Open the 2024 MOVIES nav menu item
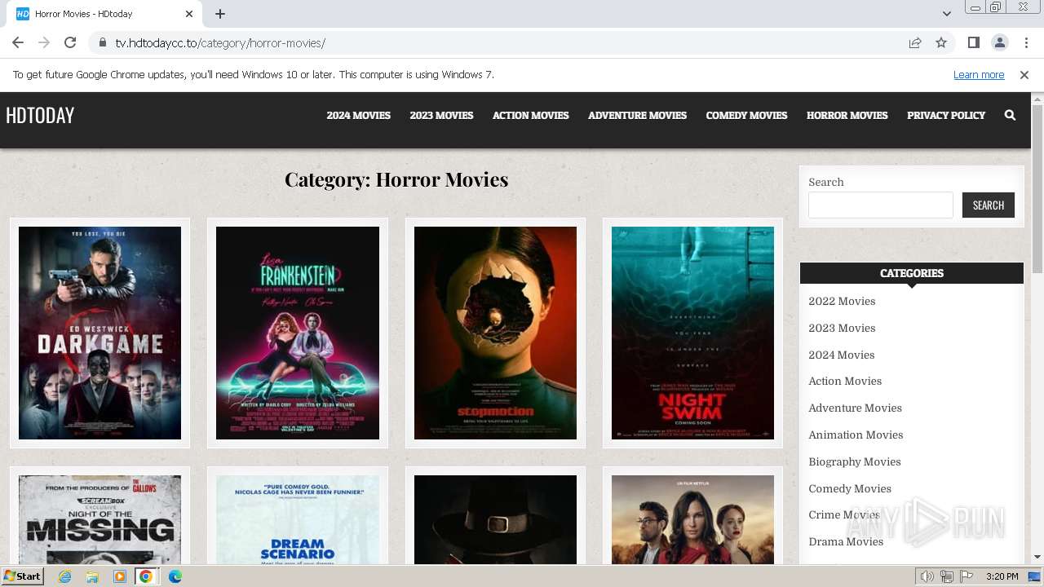This screenshot has height=587, width=1044. click(358, 116)
